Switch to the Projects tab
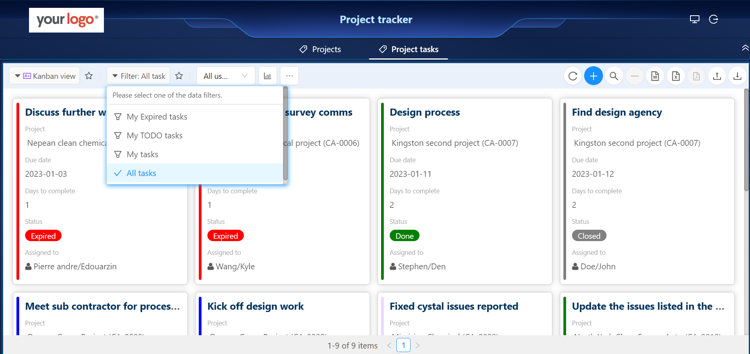 (x=320, y=49)
